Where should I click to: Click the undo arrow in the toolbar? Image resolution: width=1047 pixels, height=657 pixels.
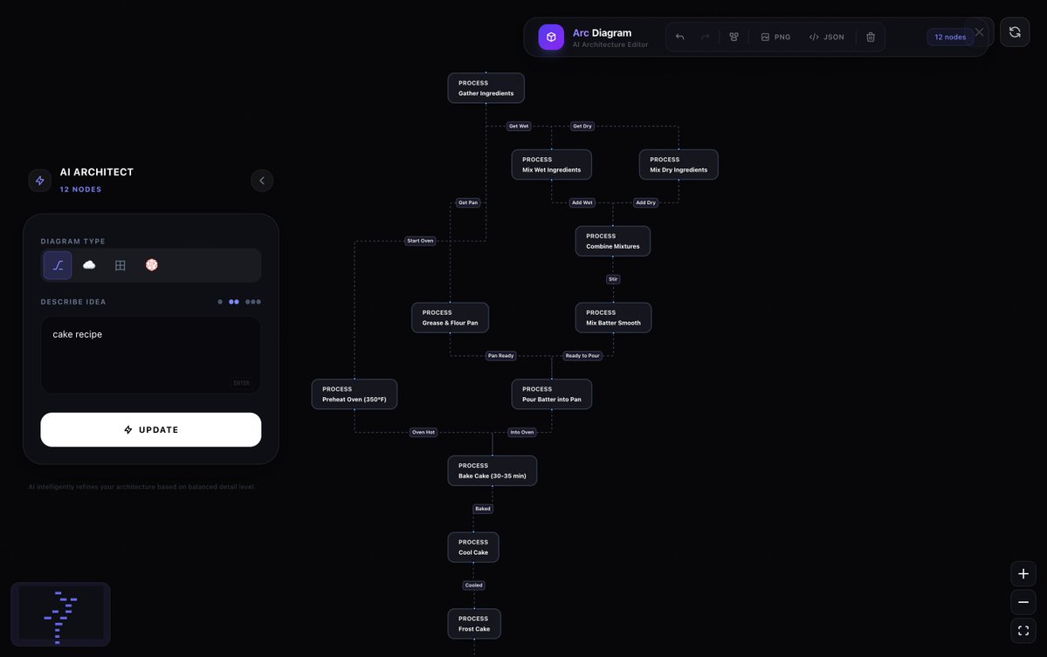[679, 37]
